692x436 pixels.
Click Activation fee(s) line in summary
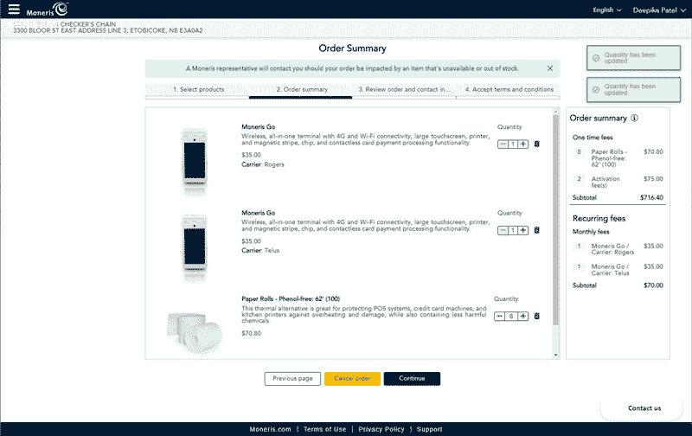[618, 182]
